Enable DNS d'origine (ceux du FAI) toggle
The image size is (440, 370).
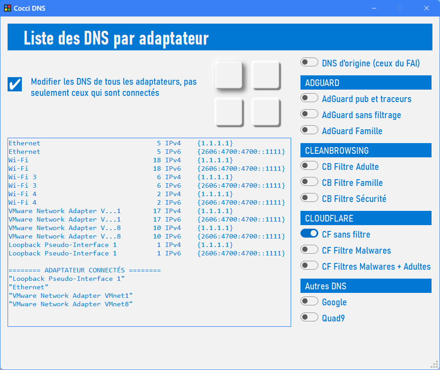tap(309, 62)
